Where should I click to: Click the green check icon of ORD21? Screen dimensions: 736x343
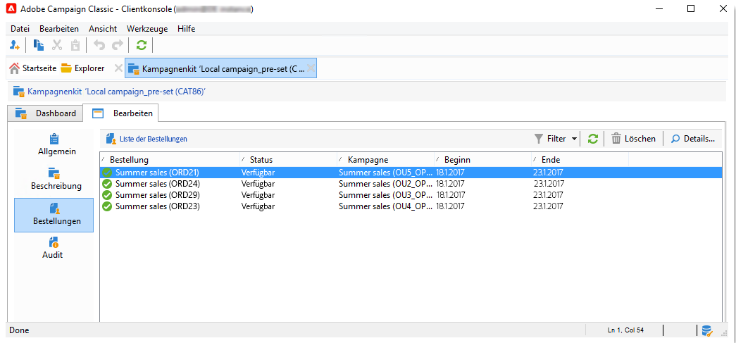pyautogui.click(x=107, y=172)
